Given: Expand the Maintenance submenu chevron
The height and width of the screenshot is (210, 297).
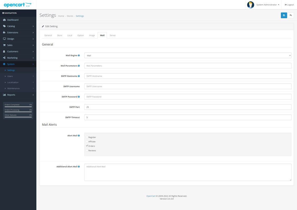Looking at the screenshot, I should [x=33, y=88].
